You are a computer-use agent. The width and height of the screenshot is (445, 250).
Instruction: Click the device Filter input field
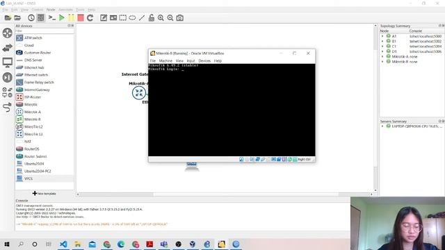pos(44,31)
